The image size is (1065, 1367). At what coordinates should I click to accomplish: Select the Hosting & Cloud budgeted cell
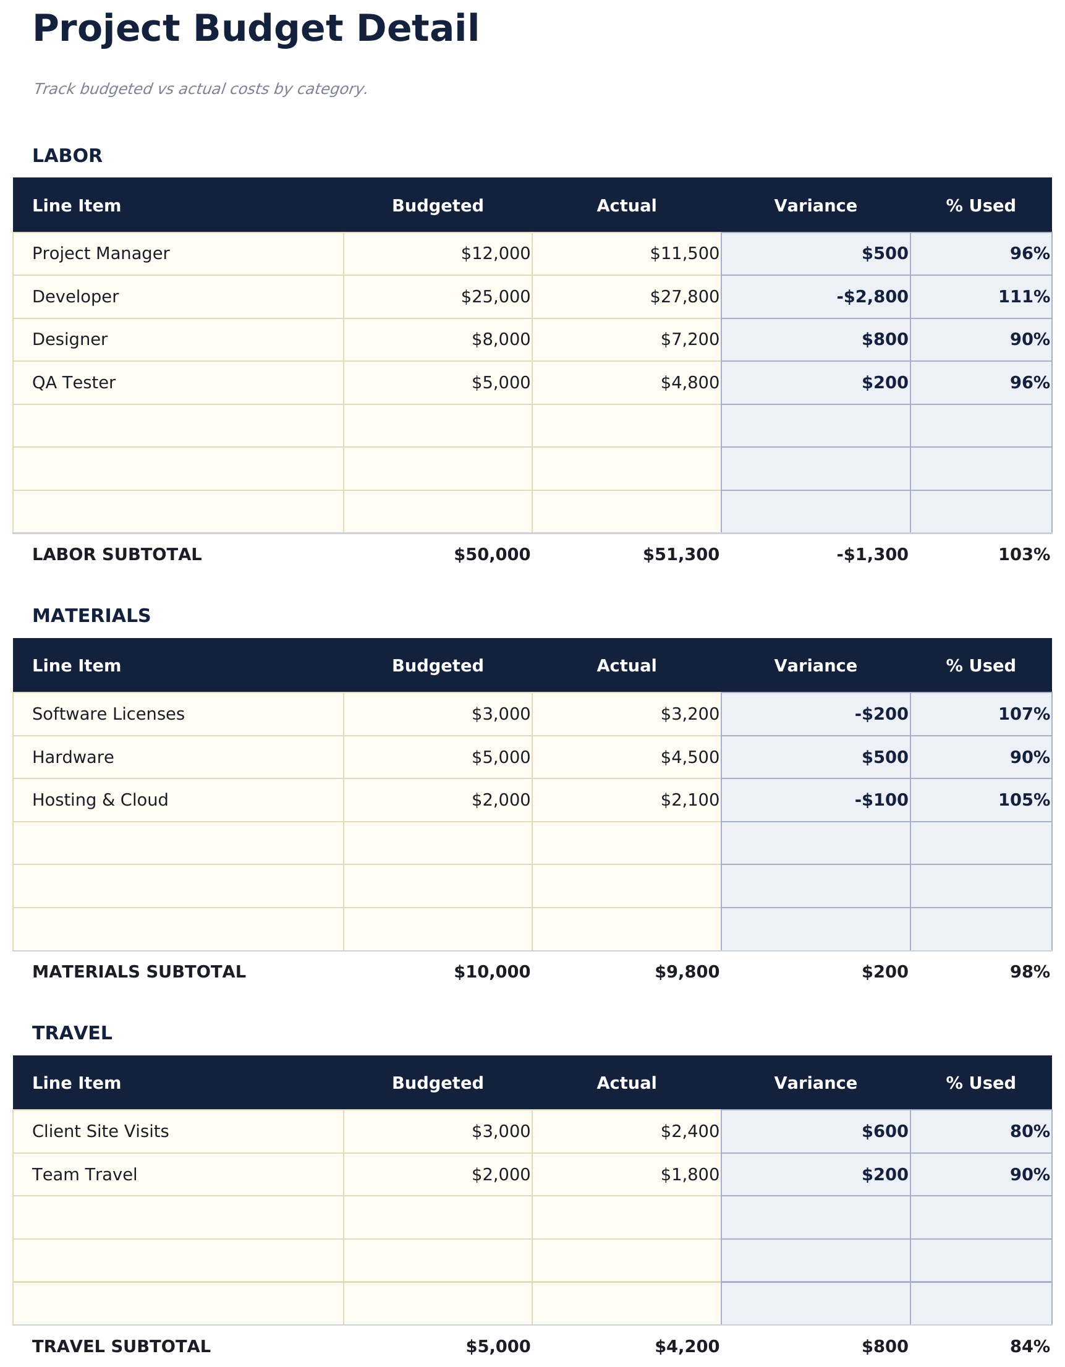coord(438,800)
